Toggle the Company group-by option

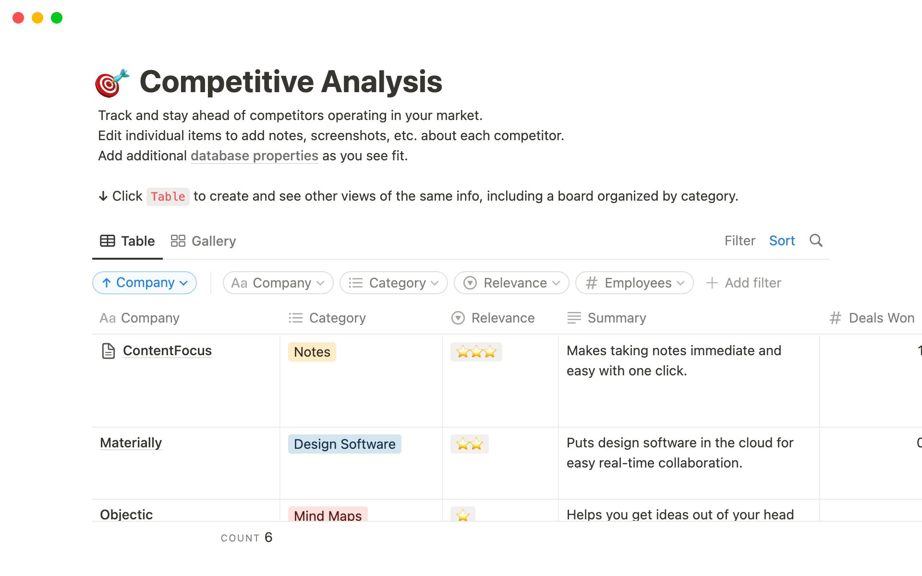[144, 282]
